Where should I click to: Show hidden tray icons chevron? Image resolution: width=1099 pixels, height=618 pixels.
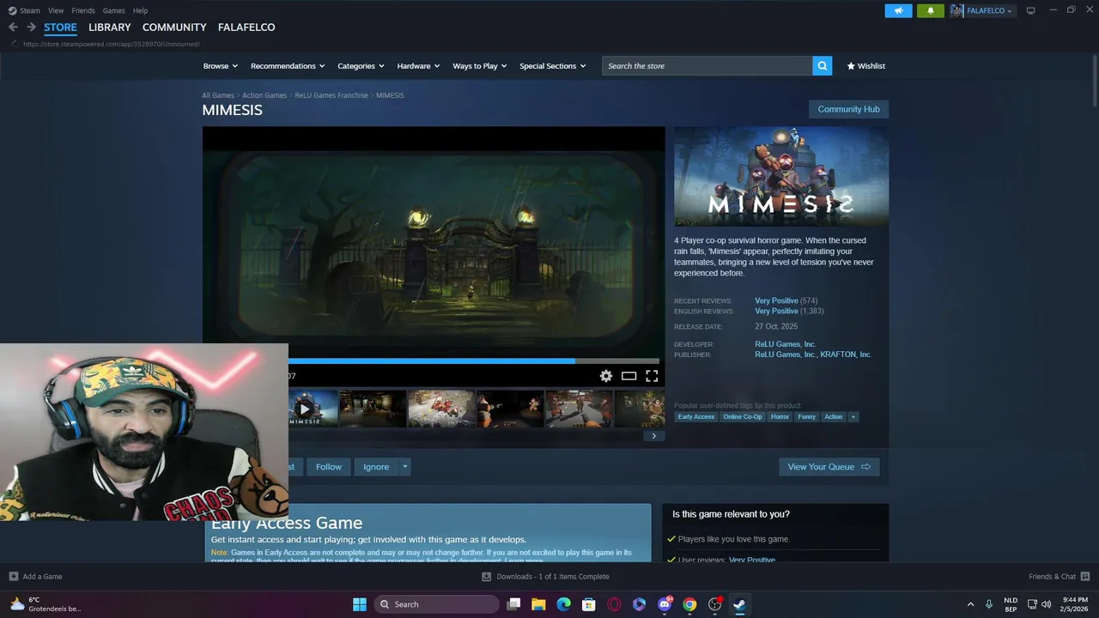pos(970,604)
